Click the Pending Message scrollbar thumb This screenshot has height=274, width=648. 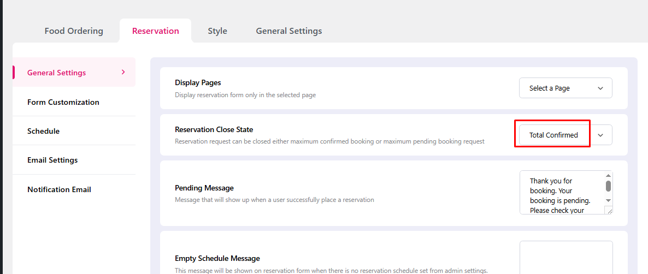tap(608, 186)
